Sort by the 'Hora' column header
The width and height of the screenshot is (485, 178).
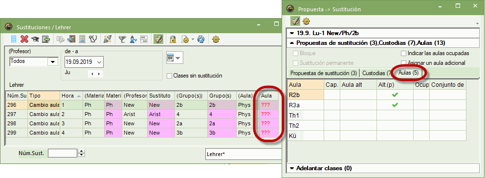(x=71, y=96)
